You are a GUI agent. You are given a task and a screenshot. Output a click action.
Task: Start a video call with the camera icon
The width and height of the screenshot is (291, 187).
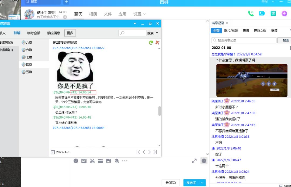(262, 13)
